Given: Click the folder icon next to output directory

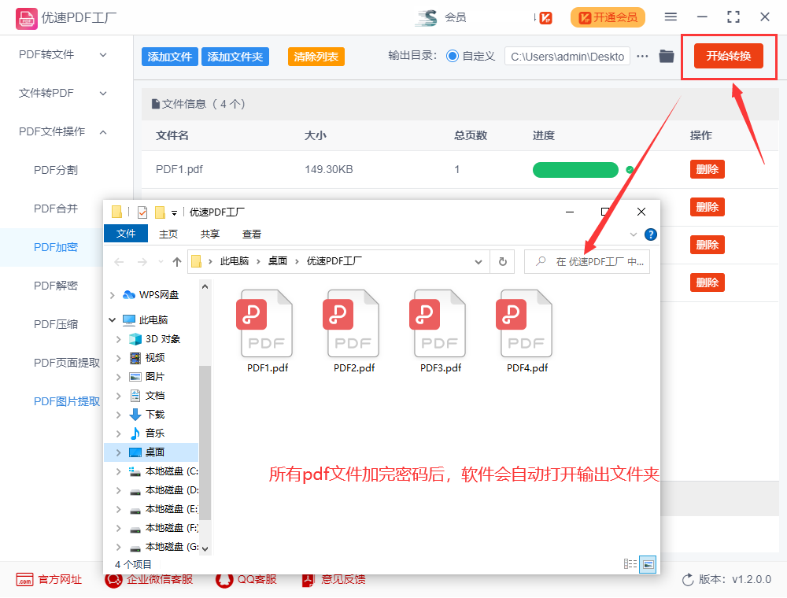Looking at the screenshot, I should click(x=668, y=56).
